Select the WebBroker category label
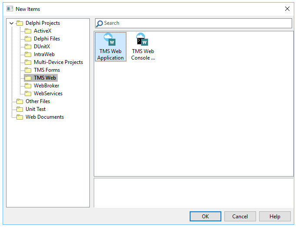Screen dimensions: 296x227 (46, 86)
